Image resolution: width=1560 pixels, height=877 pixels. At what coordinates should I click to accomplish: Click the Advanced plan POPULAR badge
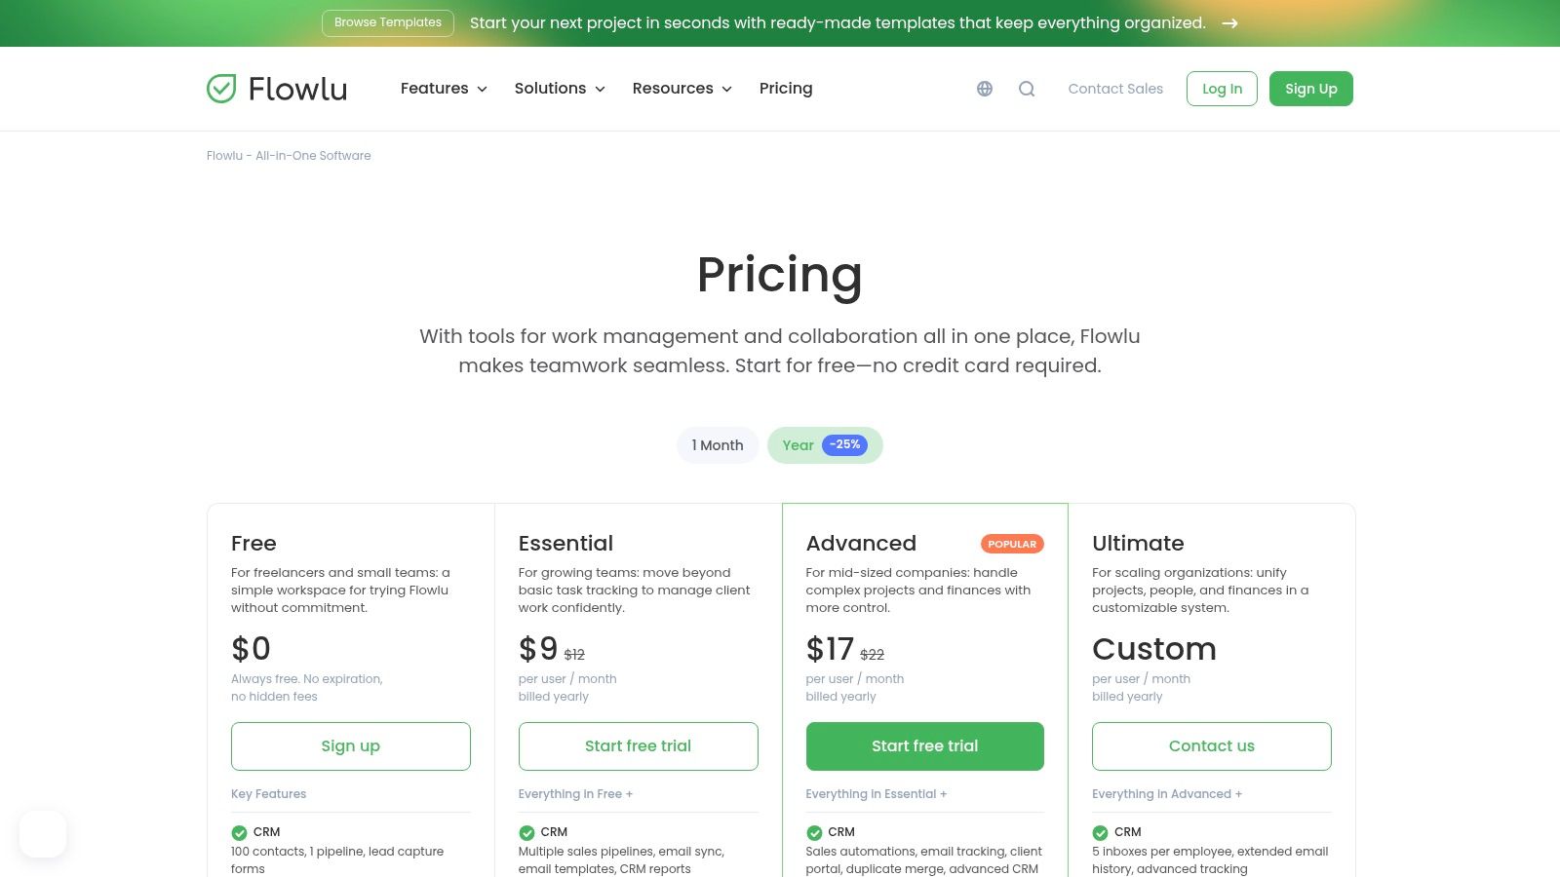point(1012,544)
